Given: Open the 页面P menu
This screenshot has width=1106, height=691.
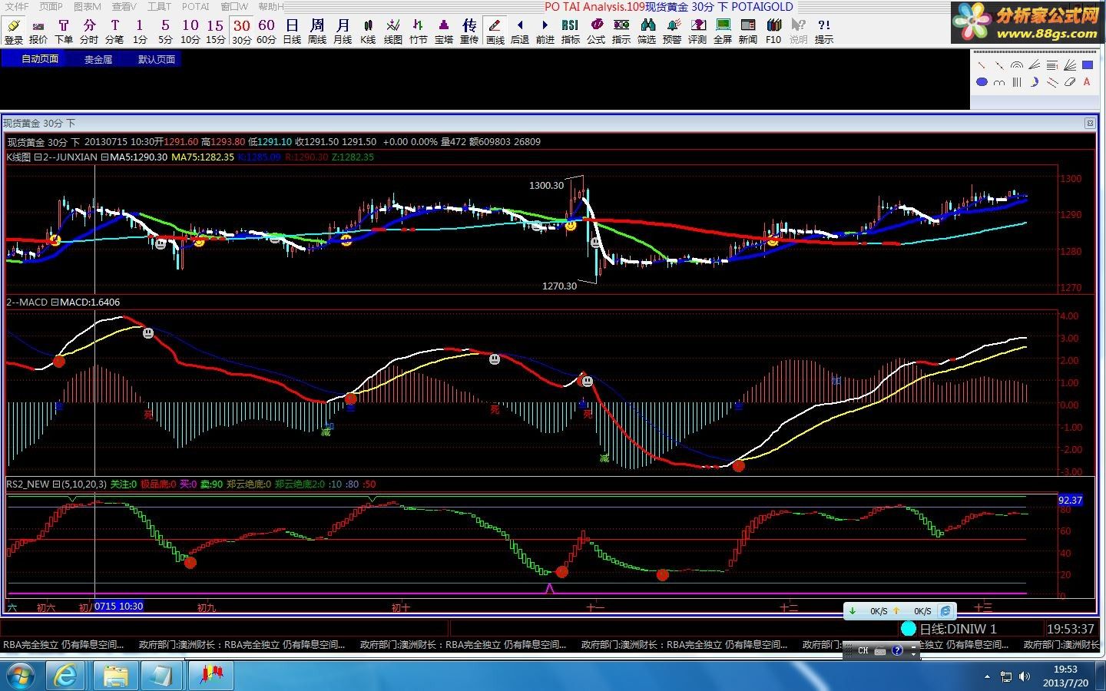Looking at the screenshot, I should 51,7.
